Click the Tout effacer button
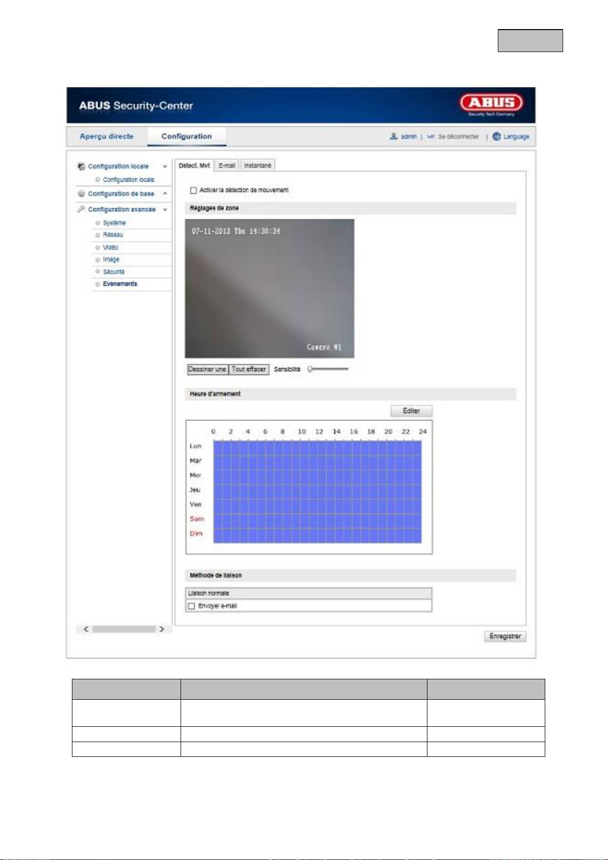The height and width of the screenshot is (860, 608). (248, 369)
